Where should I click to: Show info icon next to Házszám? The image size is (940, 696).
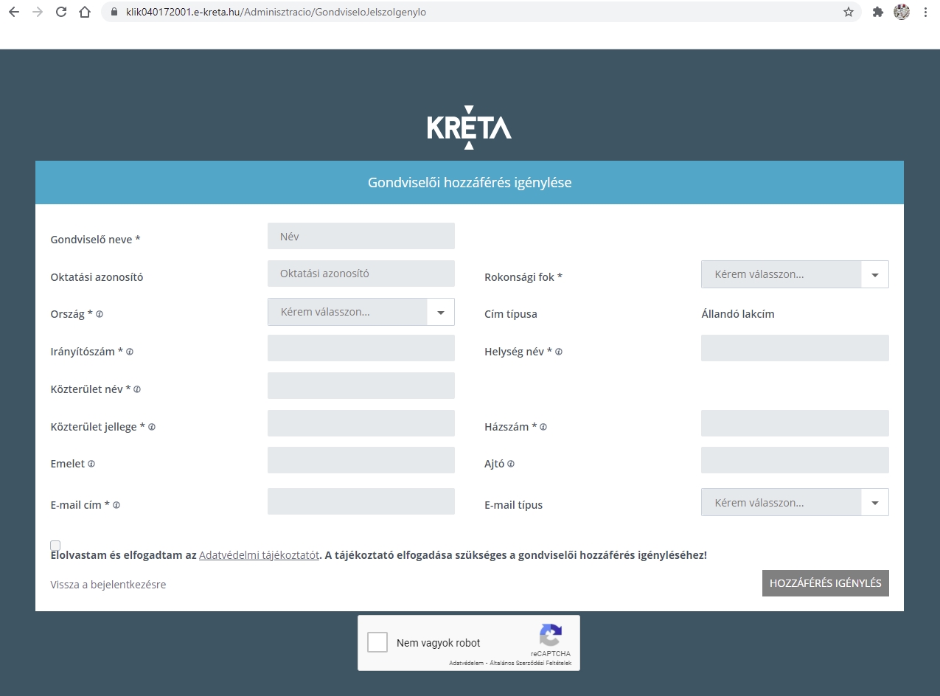click(543, 427)
